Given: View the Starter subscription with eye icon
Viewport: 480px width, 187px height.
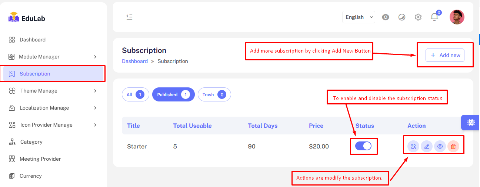Looking at the screenshot, I should [x=440, y=146].
